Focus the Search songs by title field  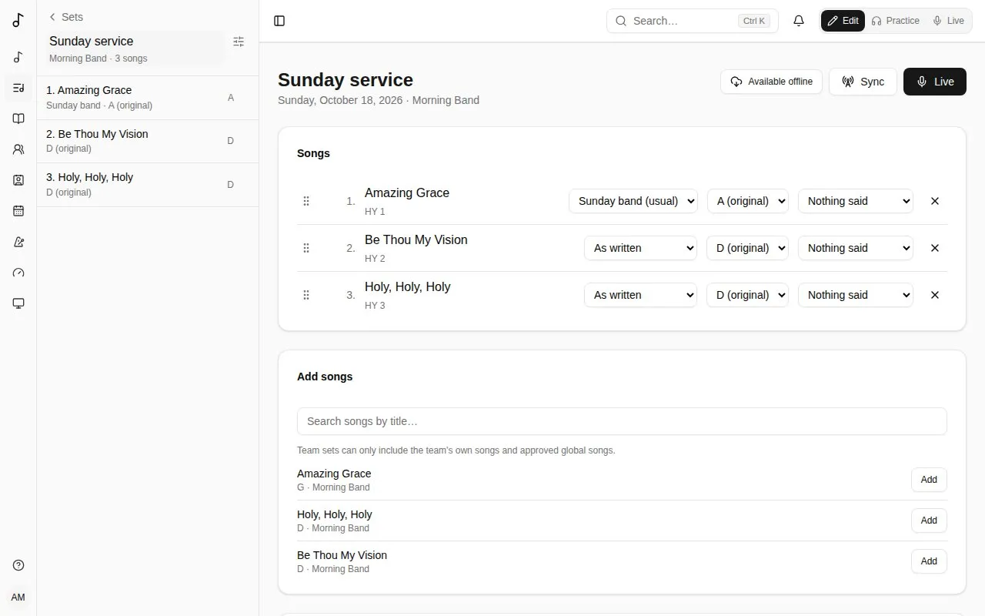click(622, 421)
